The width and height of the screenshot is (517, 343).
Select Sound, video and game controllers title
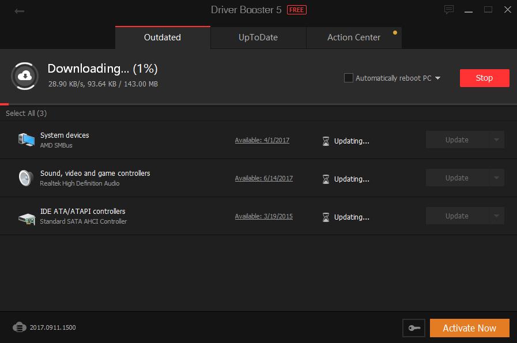point(95,173)
